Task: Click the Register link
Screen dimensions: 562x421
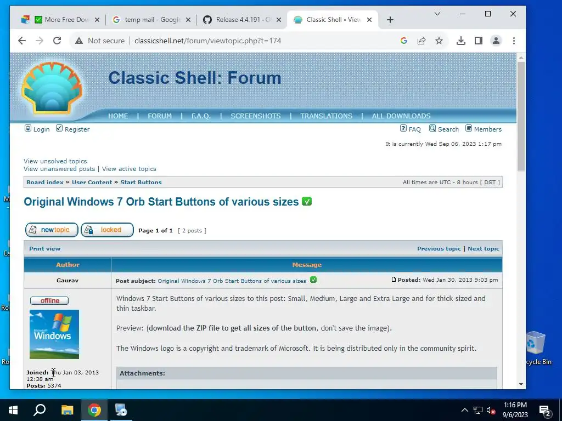Action: 73,129
